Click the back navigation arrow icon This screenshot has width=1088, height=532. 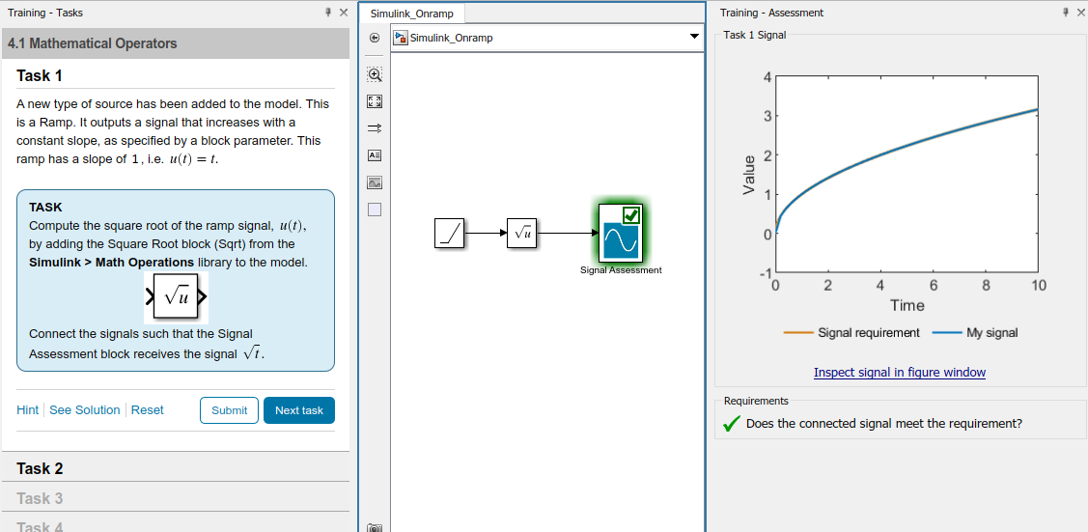[x=375, y=38]
